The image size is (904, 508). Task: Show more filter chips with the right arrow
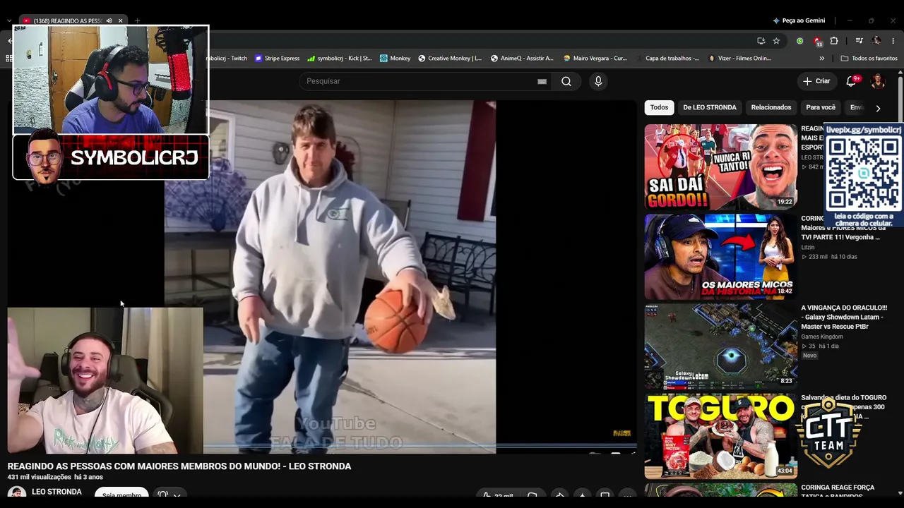pyautogui.click(x=878, y=108)
